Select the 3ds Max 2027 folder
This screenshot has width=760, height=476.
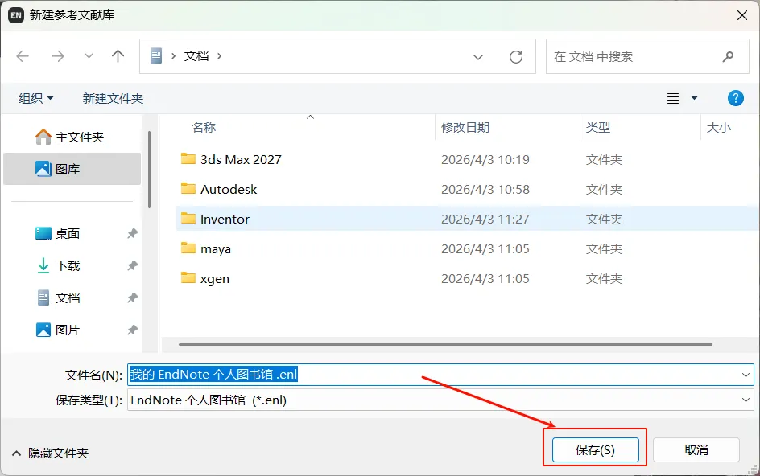241,159
